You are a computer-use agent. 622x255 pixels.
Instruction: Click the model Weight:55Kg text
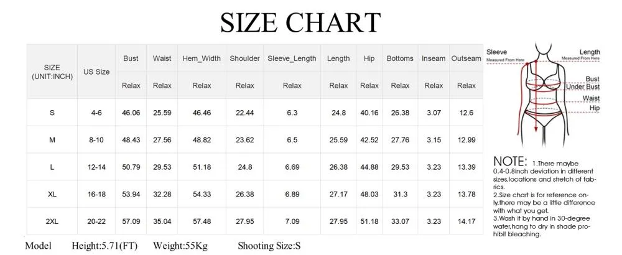coord(180,246)
